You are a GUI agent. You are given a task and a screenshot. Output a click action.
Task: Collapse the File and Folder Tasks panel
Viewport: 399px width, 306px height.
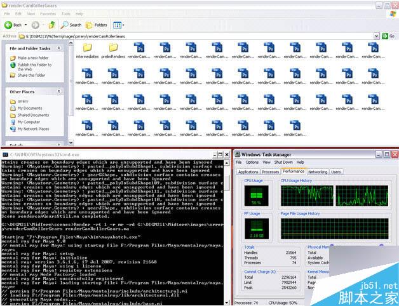point(58,48)
